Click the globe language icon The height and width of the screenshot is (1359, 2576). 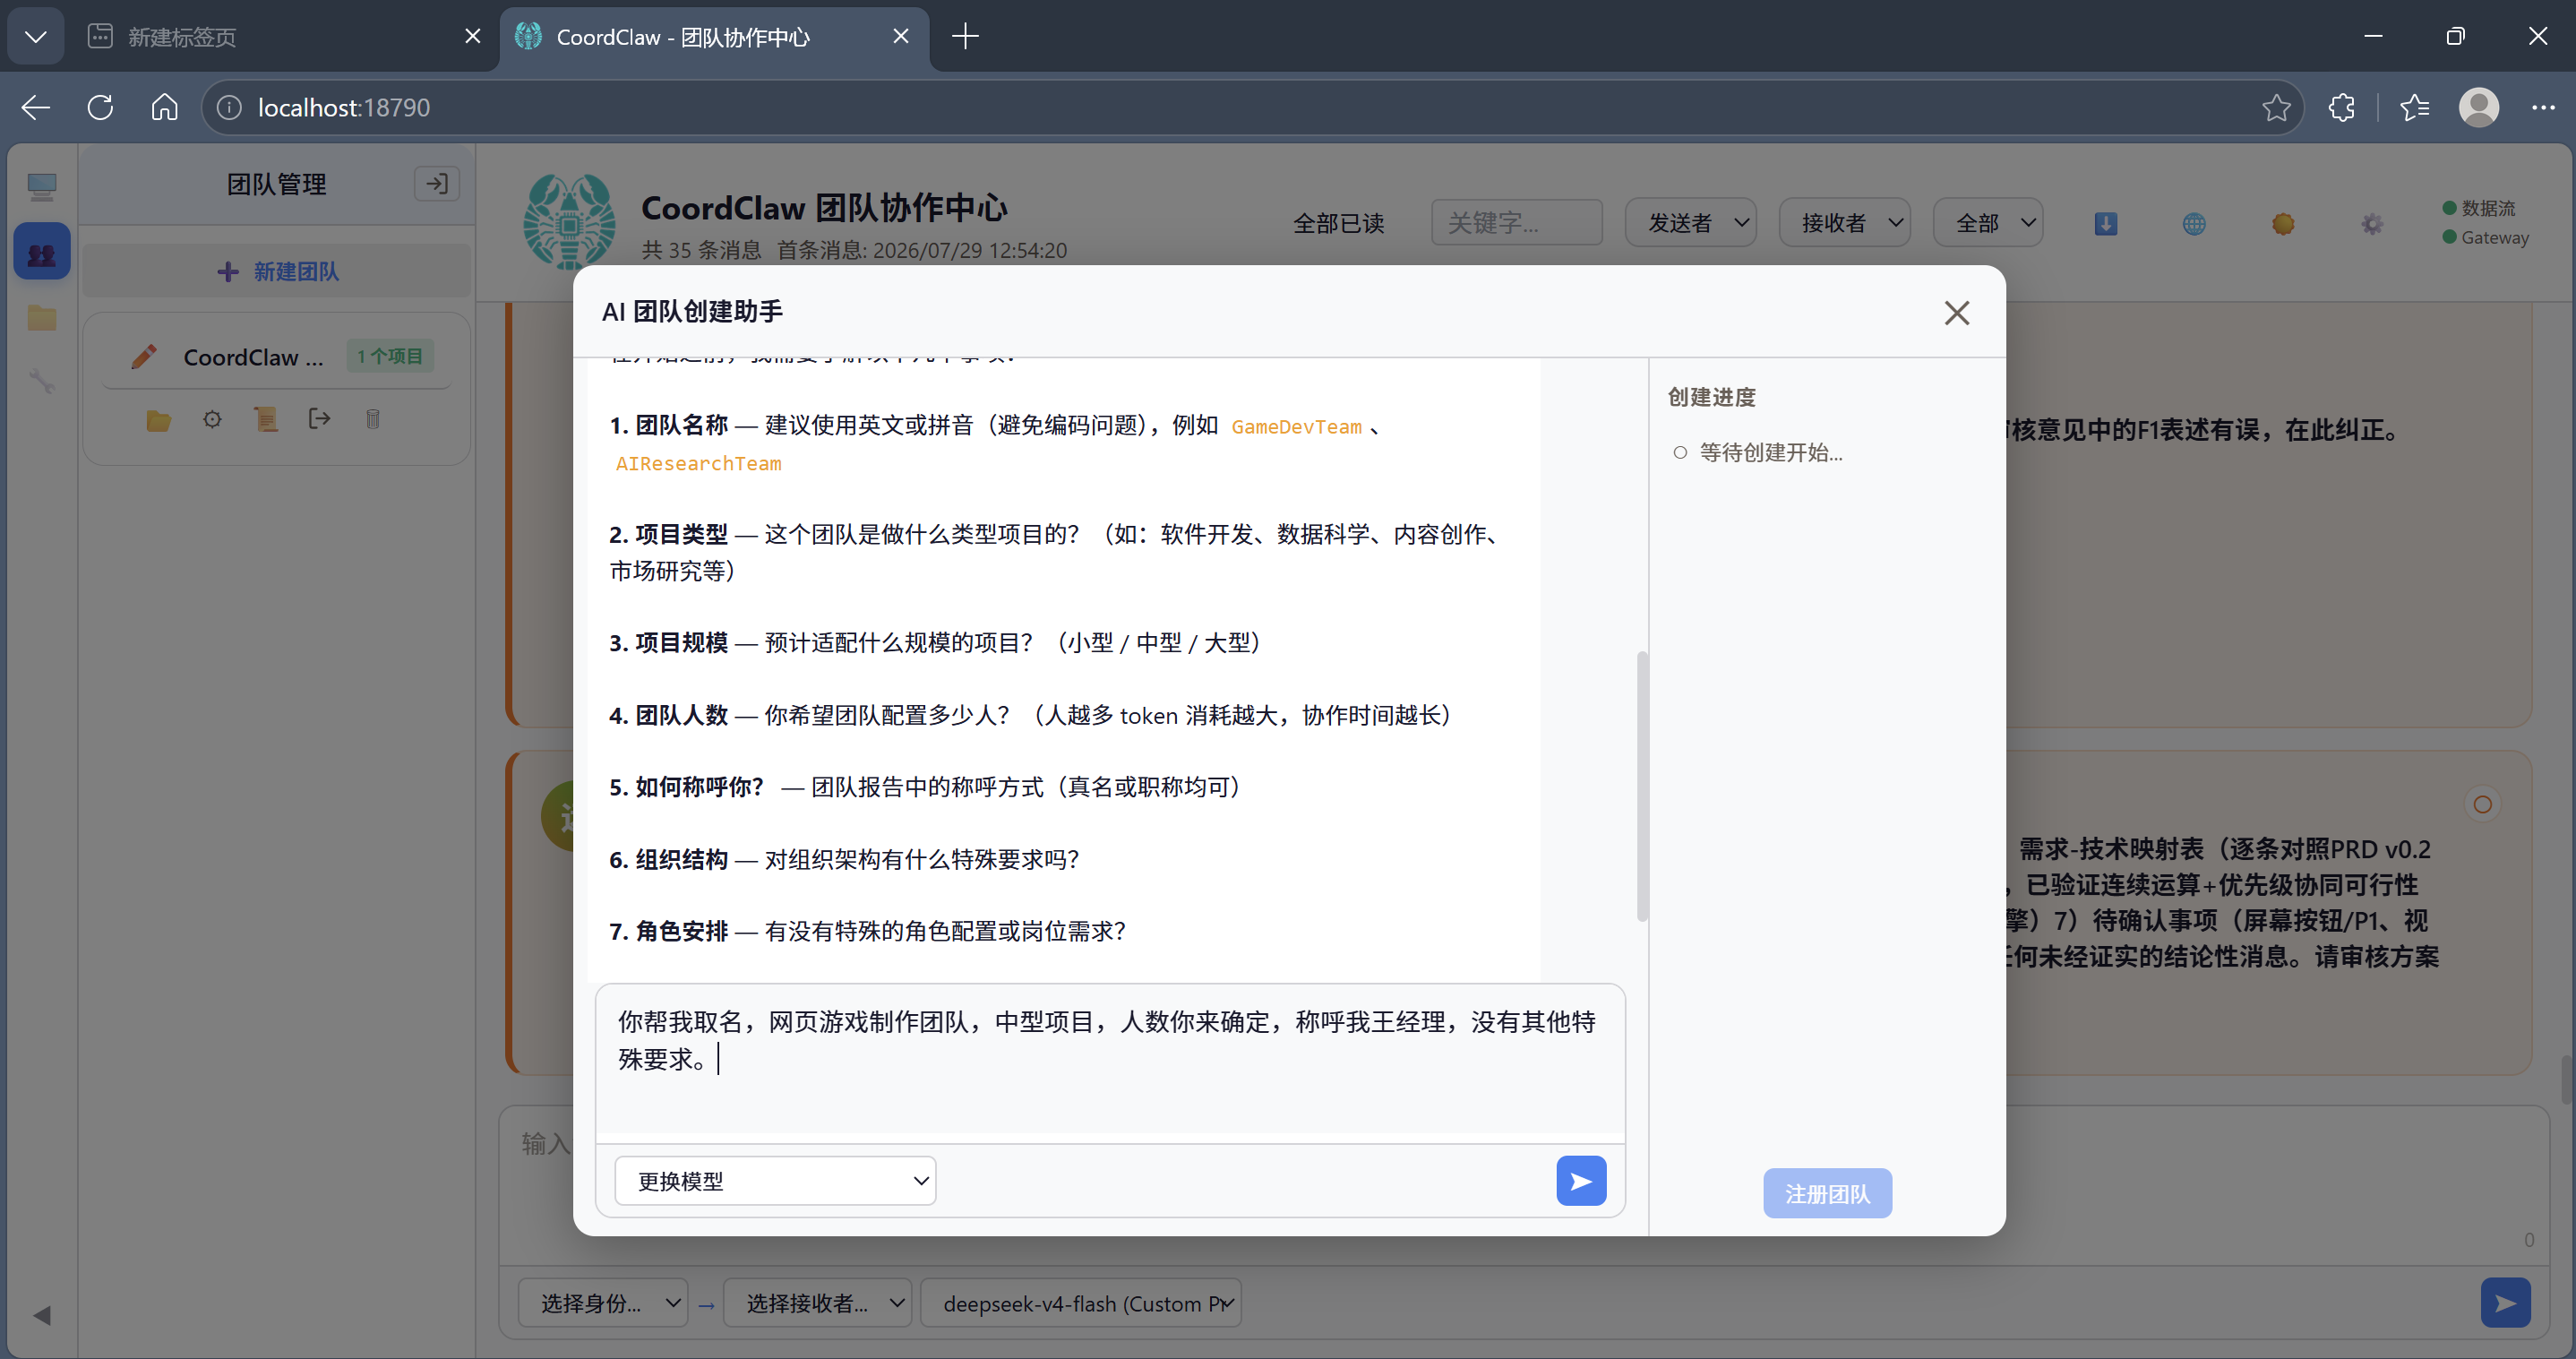coord(2194,224)
